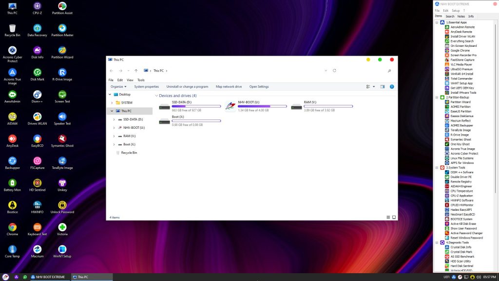The image size is (499, 281).
Task: Open the Tools menu in explorer
Action: 141,80
